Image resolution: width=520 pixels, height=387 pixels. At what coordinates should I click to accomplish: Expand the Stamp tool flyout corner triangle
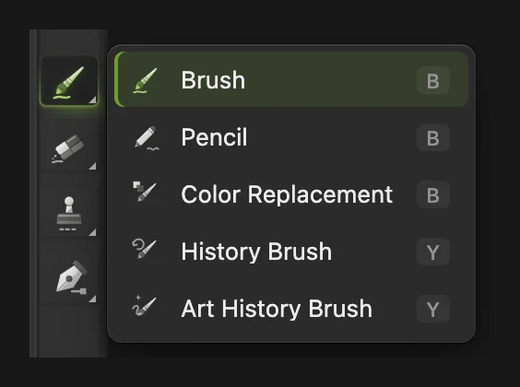coord(92,232)
